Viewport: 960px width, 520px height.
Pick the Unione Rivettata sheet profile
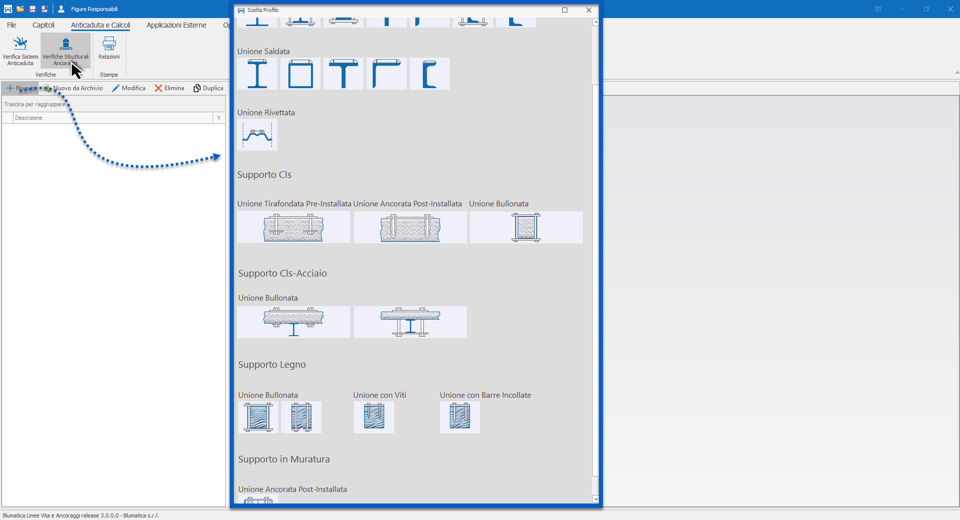tap(257, 135)
